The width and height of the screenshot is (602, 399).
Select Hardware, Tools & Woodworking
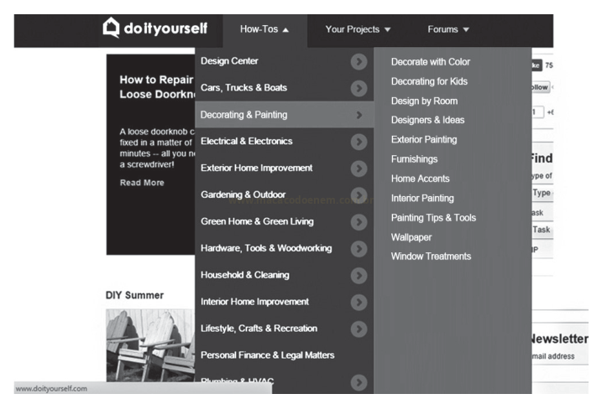tap(266, 248)
